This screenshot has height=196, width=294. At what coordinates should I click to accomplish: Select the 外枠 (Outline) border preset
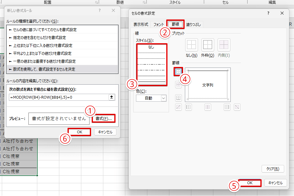208,45
